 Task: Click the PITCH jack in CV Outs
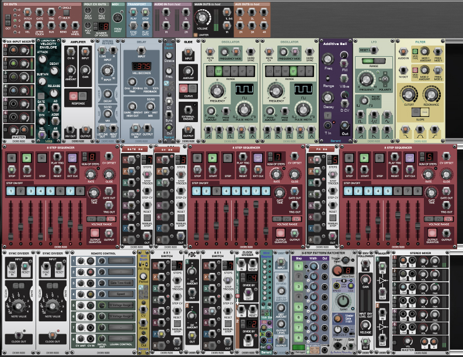(x=27, y=12)
